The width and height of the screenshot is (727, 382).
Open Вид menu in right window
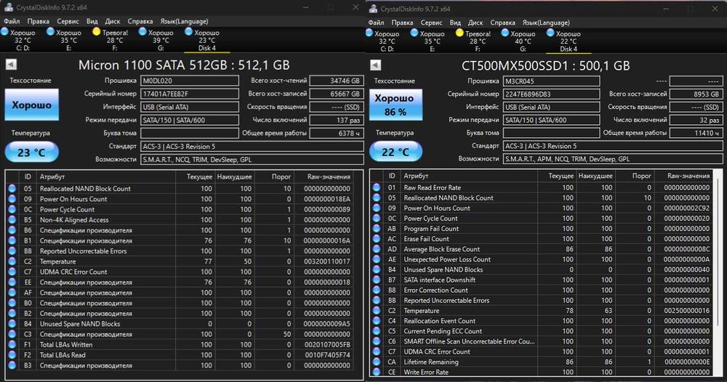455,23
